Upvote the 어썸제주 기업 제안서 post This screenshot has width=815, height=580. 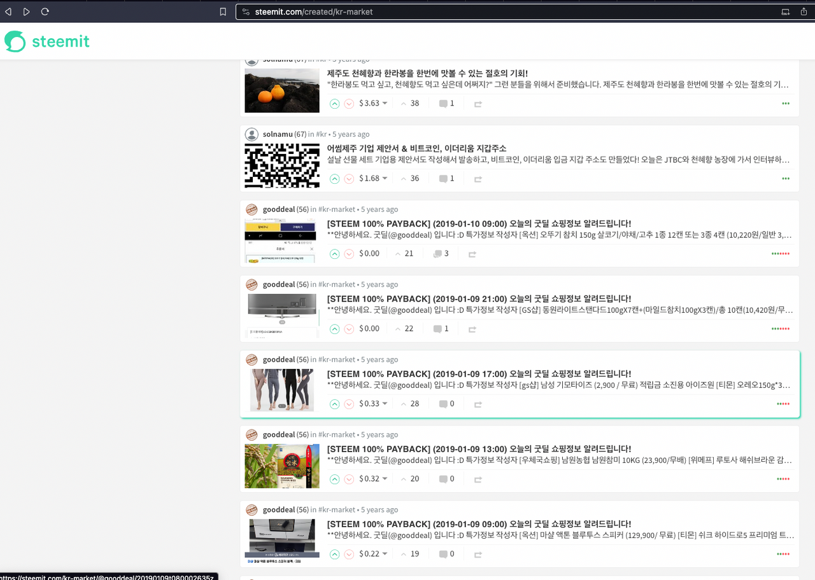(334, 179)
